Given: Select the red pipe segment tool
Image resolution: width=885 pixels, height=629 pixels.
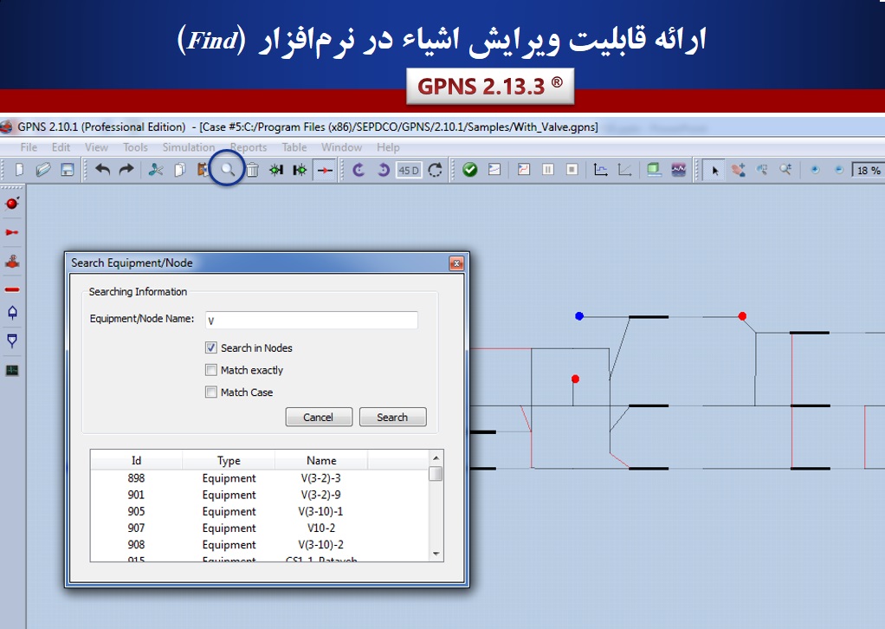Looking at the screenshot, I should tap(12, 289).
